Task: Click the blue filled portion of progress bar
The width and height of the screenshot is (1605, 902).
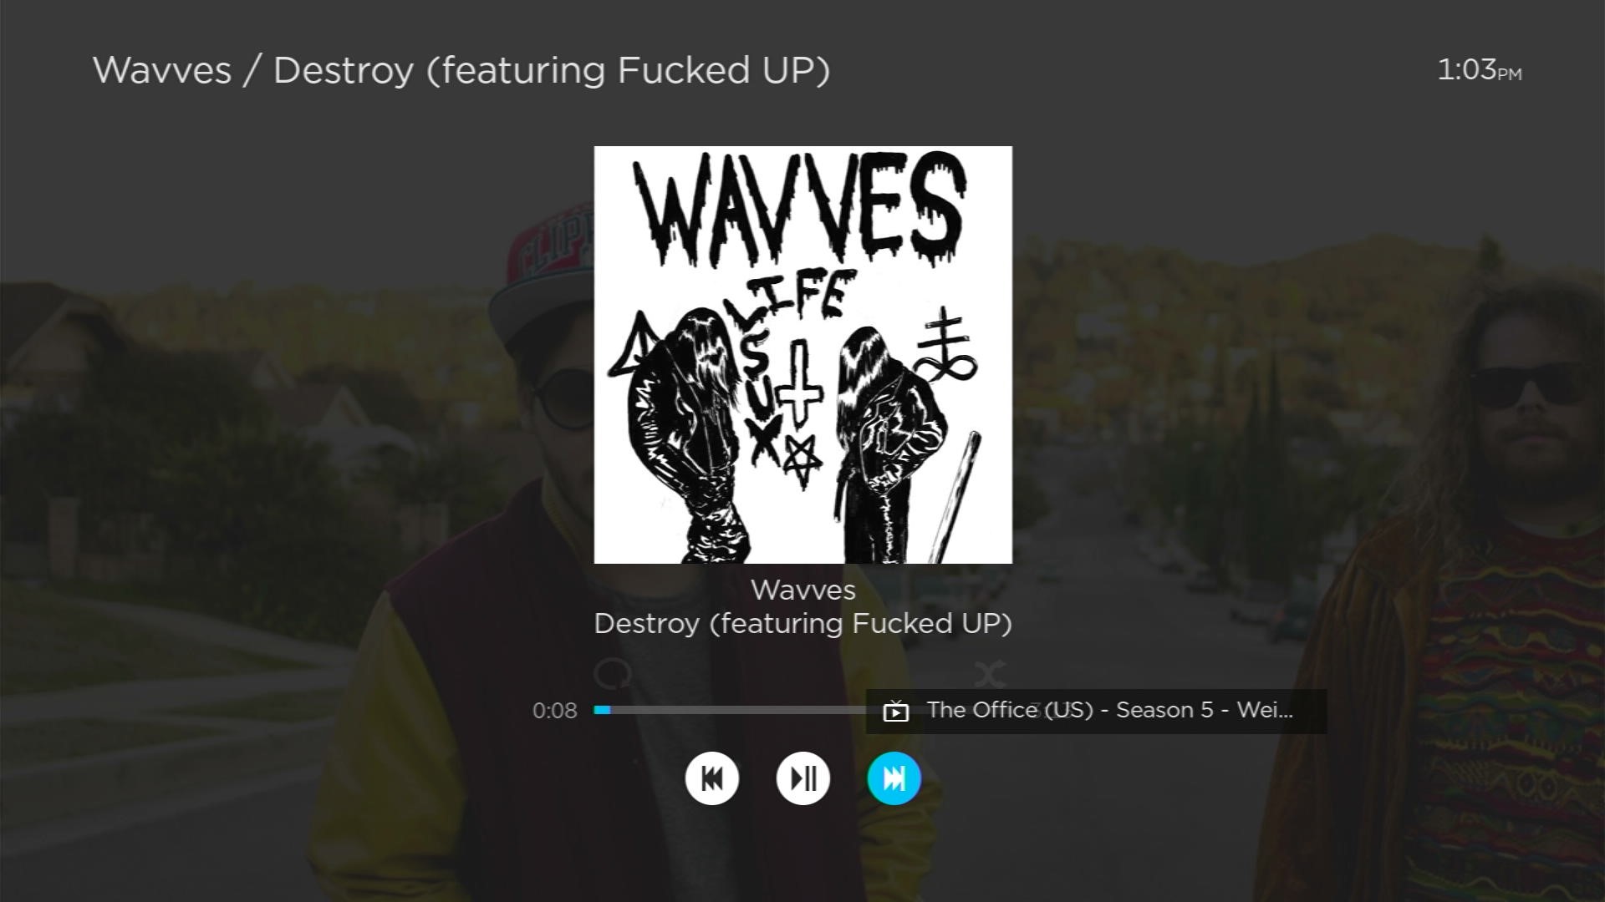Action: pos(602,710)
